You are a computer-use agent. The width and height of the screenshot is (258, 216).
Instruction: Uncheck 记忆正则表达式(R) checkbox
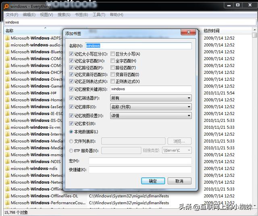(71, 81)
